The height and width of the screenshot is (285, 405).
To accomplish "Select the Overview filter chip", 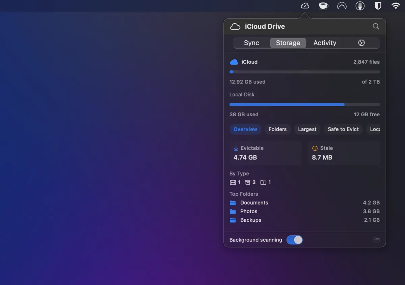I will point(245,129).
